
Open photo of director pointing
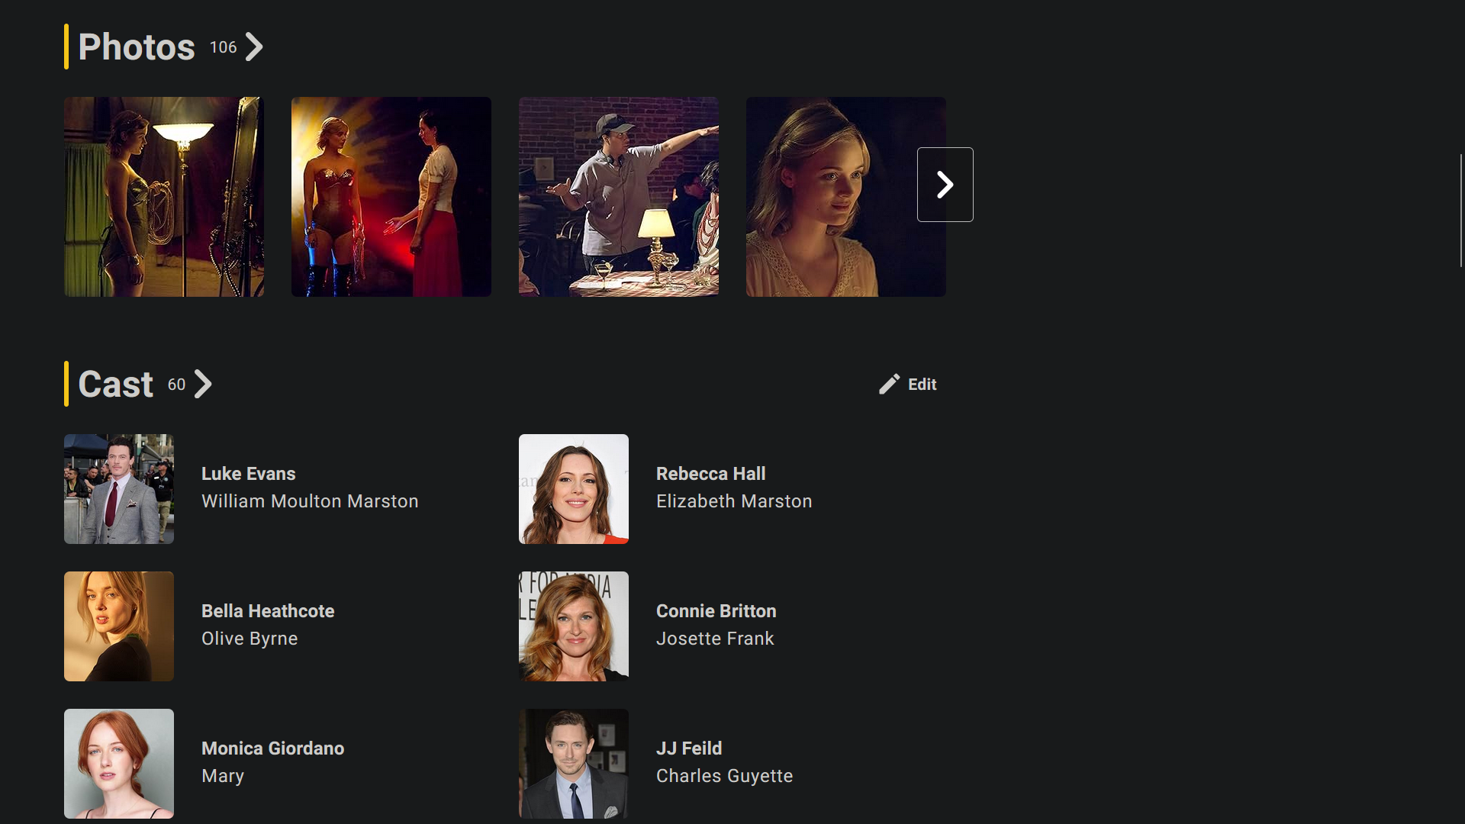618,197
